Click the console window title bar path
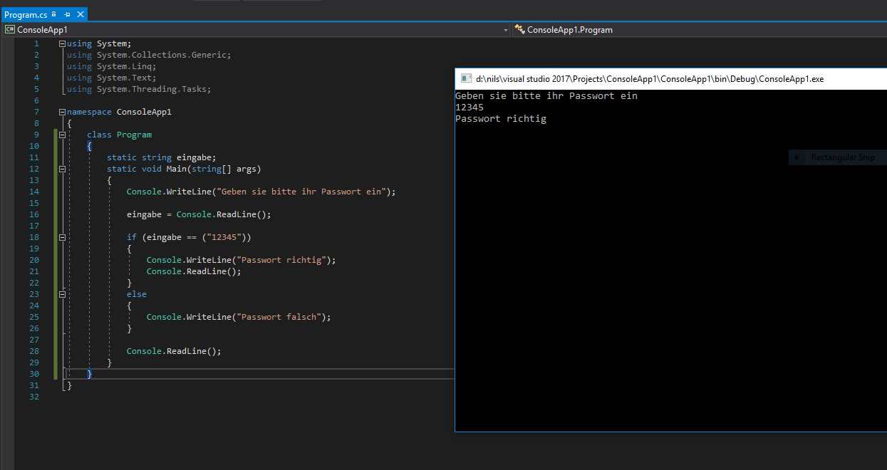Screen dimensions: 887x470 [650, 79]
